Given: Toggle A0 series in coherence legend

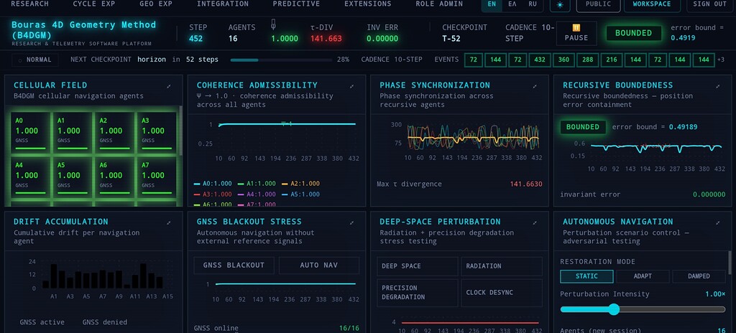Looking at the screenshot, I should pyautogui.click(x=213, y=184).
